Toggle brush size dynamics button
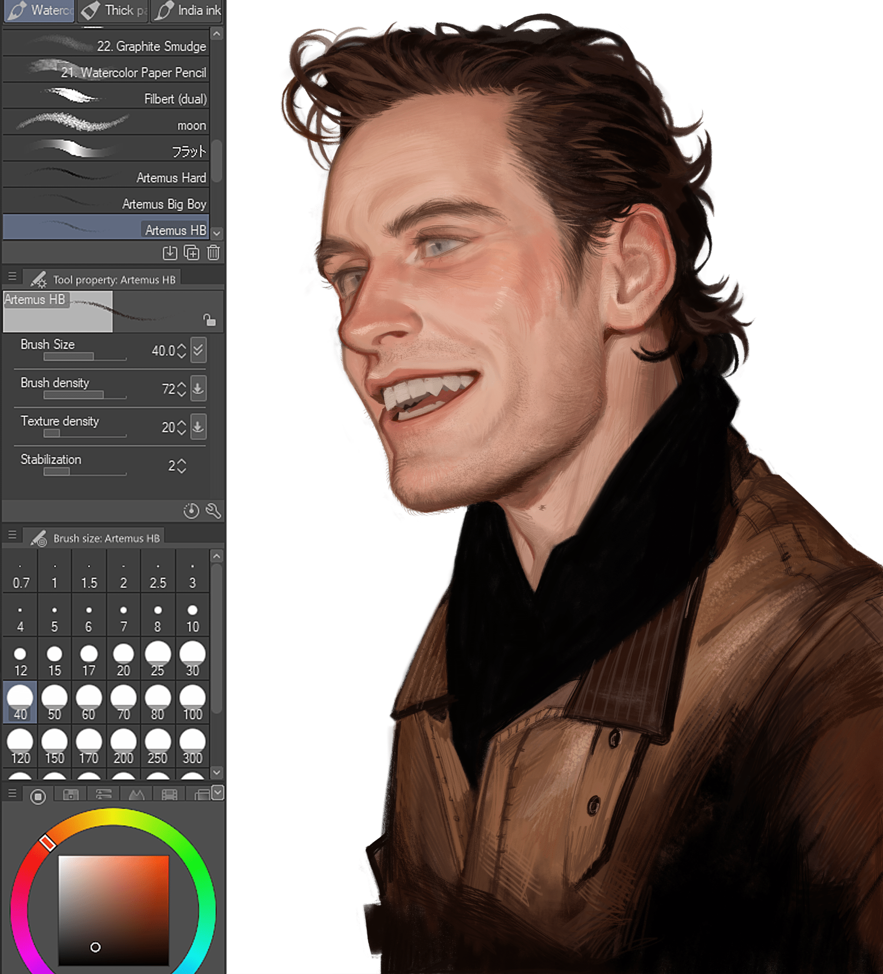This screenshot has height=974, width=883. (199, 350)
